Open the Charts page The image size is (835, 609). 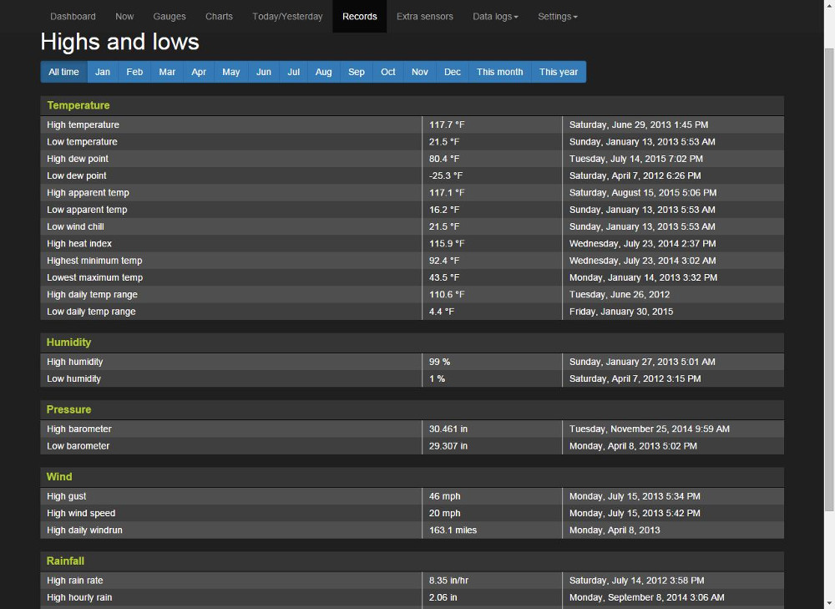tap(219, 17)
